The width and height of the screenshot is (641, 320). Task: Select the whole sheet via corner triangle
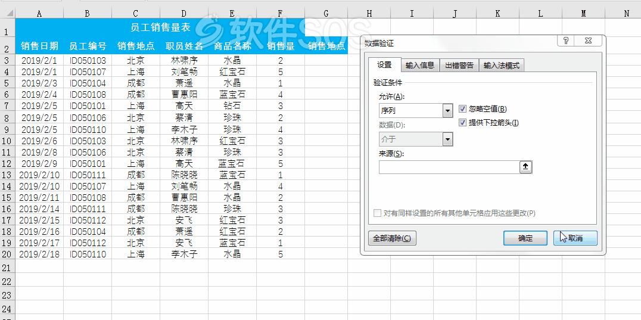point(8,14)
